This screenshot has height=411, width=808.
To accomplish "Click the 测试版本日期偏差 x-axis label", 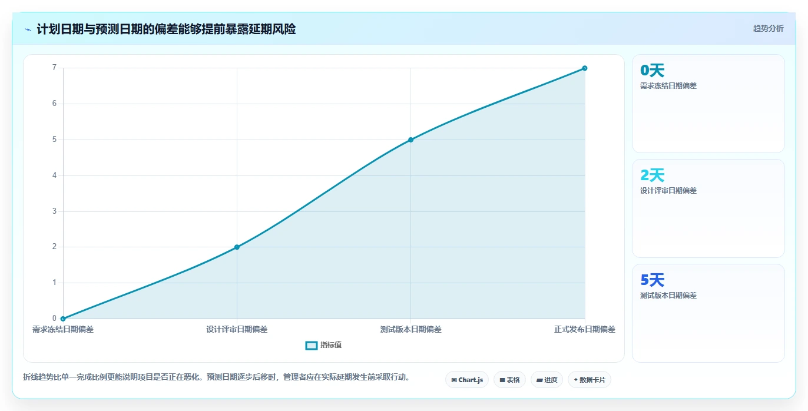I will [x=410, y=329].
